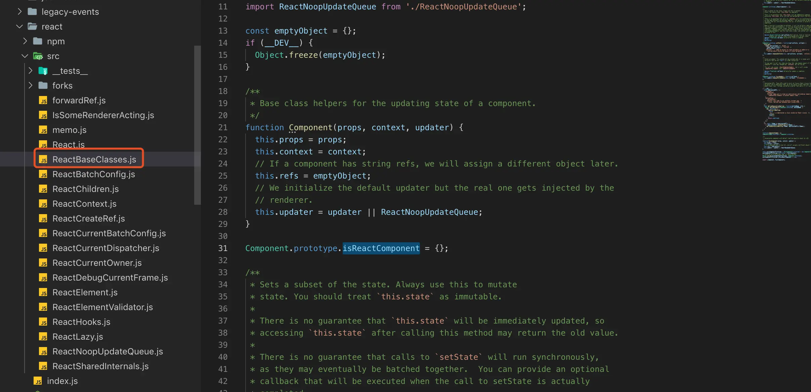The height and width of the screenshot is (392, 811).
Task: Open ReactBatchConfig.js in the file tree
Action: tap(93, 174)
